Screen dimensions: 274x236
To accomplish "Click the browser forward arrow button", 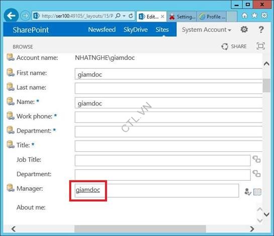I will click(25, 16).
